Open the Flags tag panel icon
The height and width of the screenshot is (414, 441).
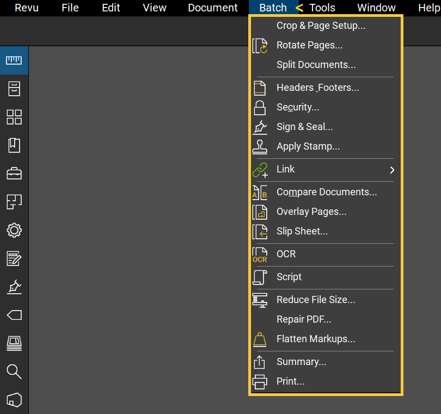14,315
